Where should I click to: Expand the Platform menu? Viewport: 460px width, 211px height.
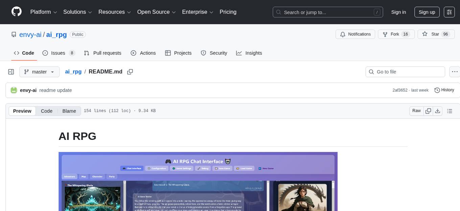click(x=44, y=12)
